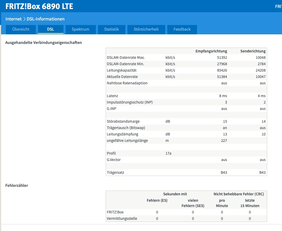The width and height of the screenshot is (282, 231).
Task: Click the Nicht behebbare Fehler (CRC) header
Action: click(238, 194)
